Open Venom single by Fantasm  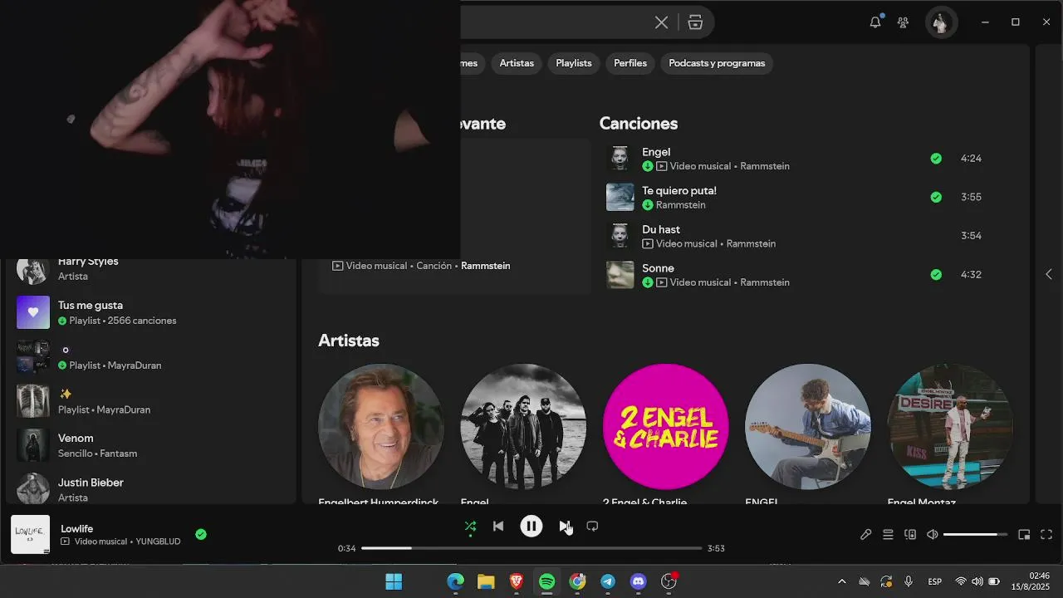click(x=151, y=445)
